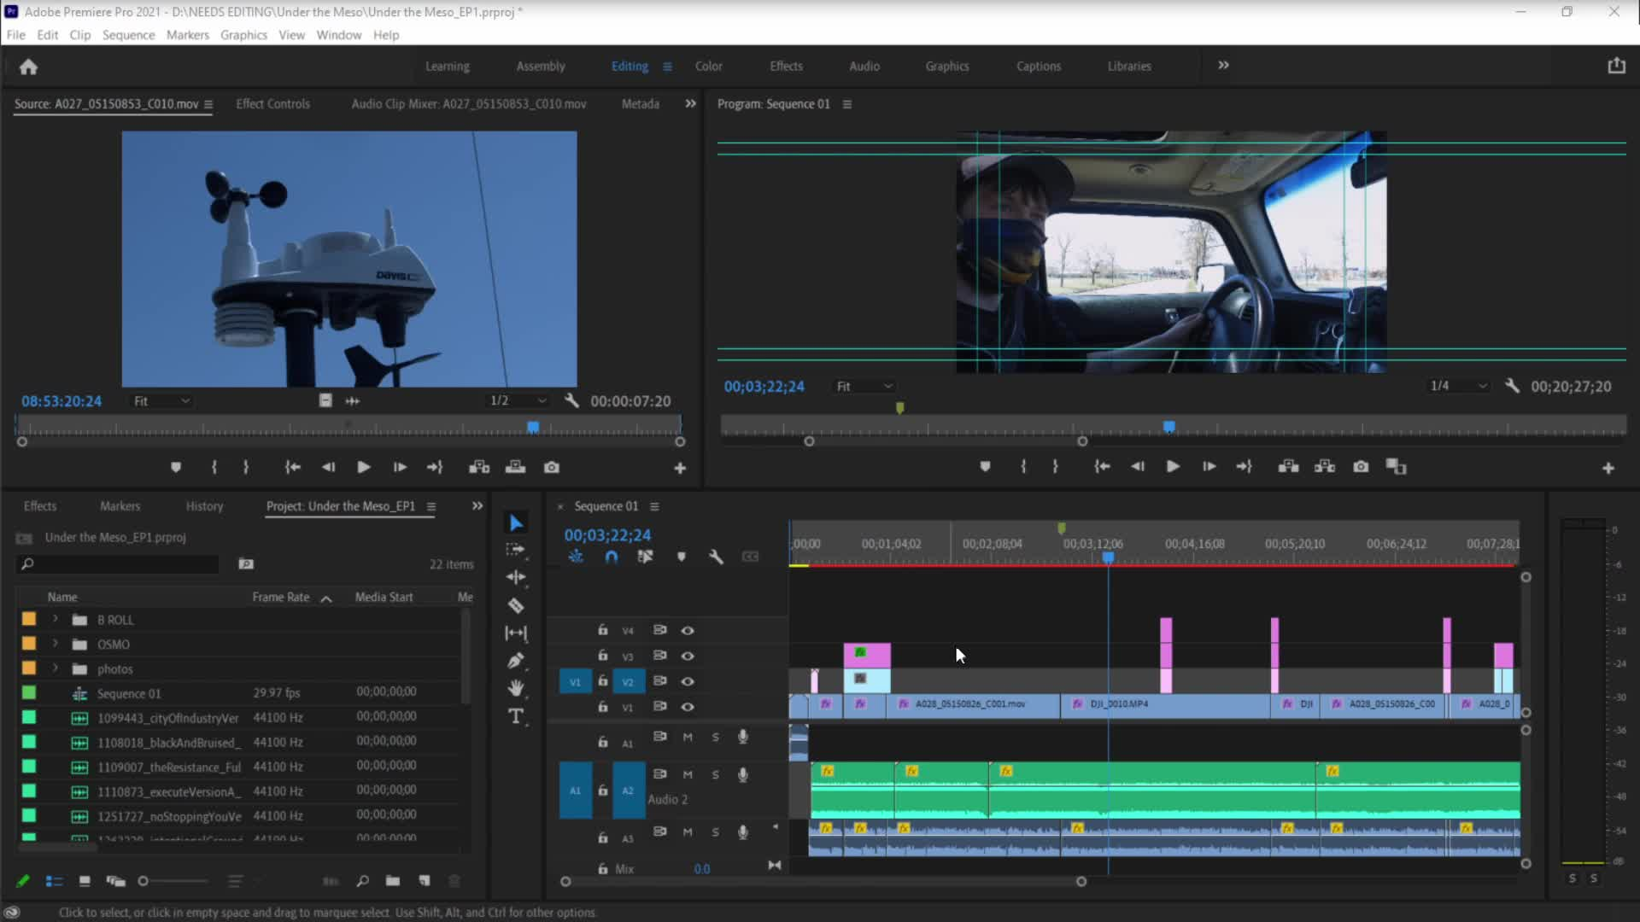Image resolution: width=1640 pixels, height=922 pixels.
Task: Expand the B ROLL bin
Action: coord(56,619)
